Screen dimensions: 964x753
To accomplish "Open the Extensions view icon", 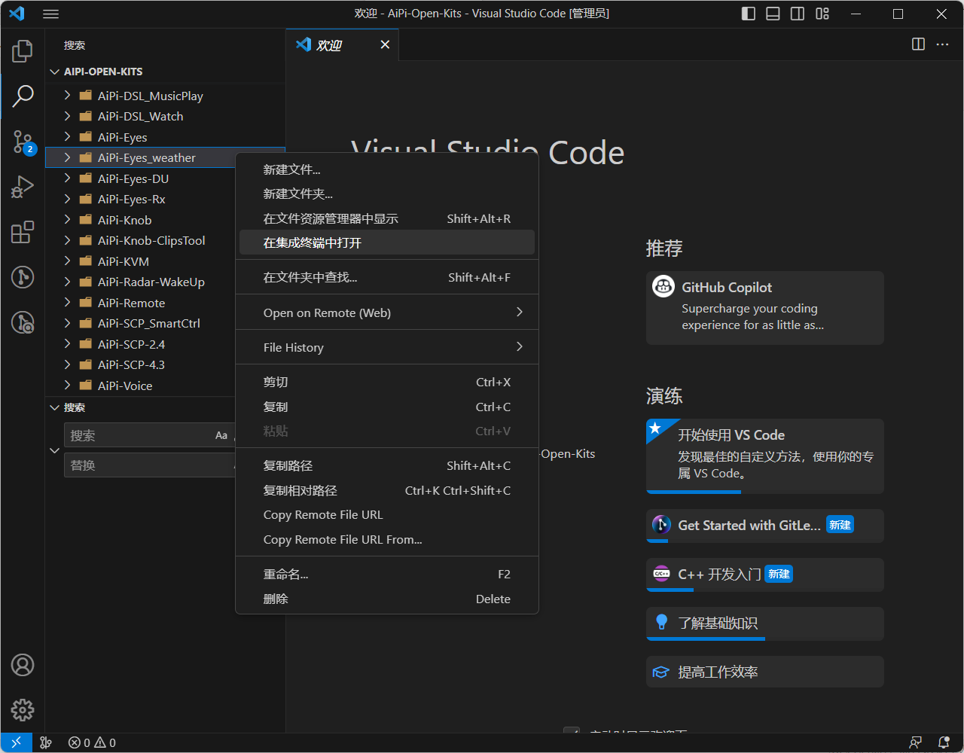I will 23,232.
